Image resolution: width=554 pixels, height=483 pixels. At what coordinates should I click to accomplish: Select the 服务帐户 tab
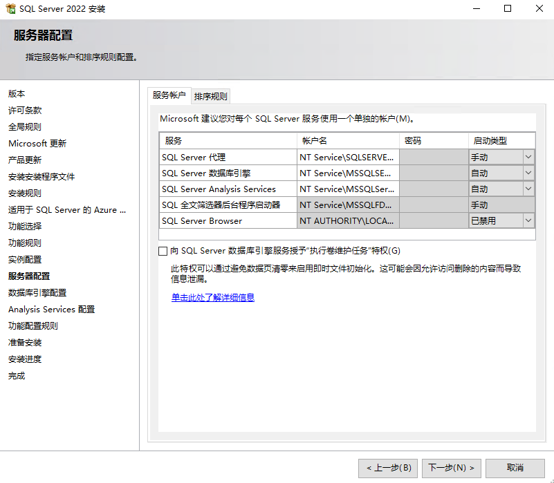[169, 95]
